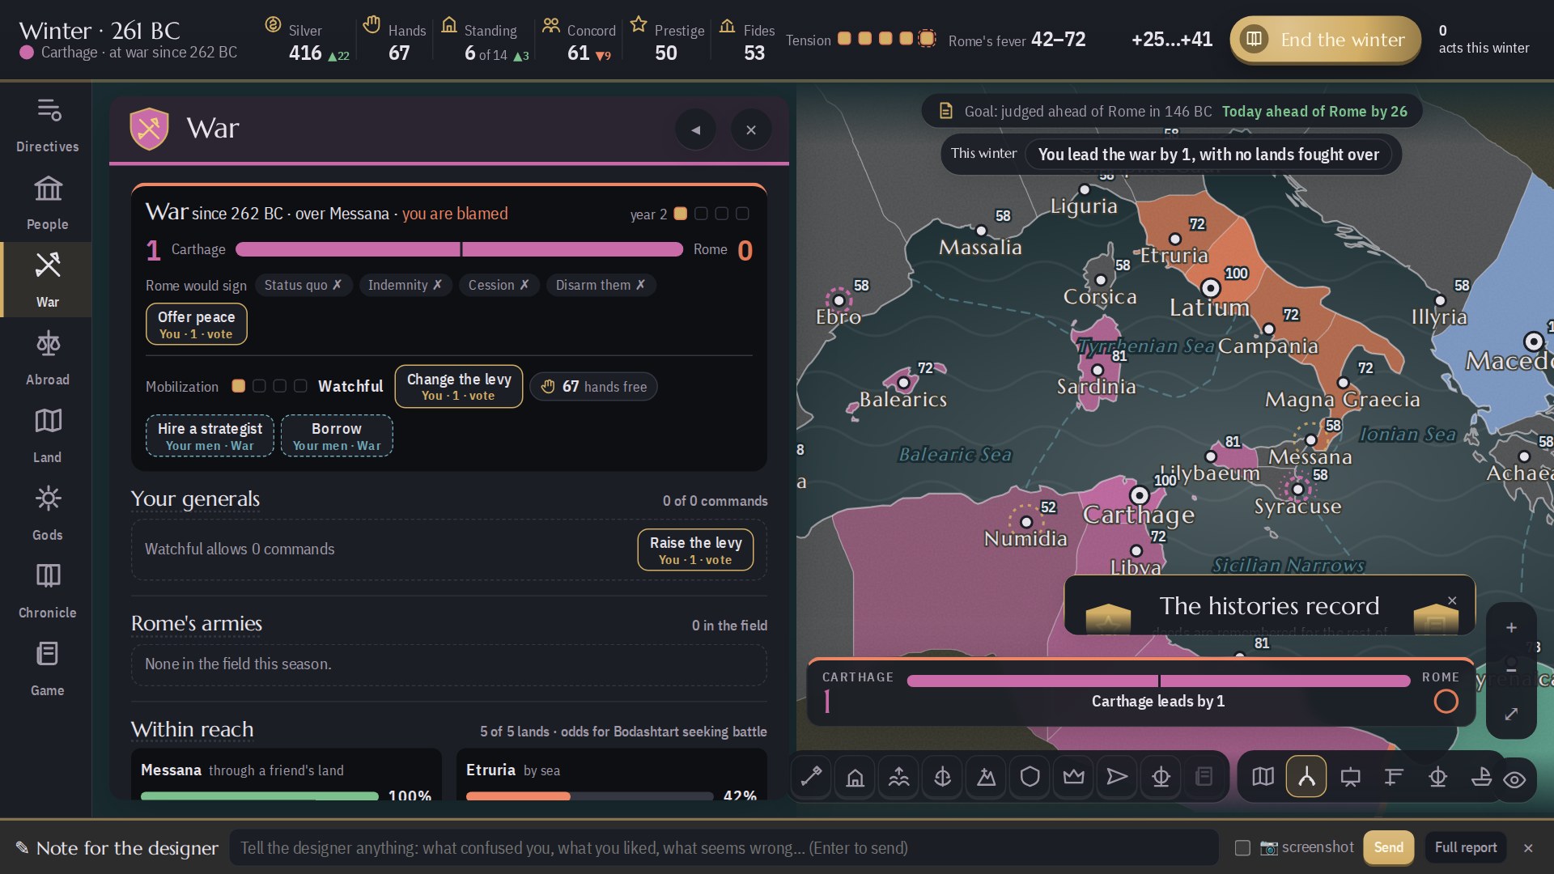Click the Carthage–Rome war score bar
1554x874 pixels.
click(459, 249)
